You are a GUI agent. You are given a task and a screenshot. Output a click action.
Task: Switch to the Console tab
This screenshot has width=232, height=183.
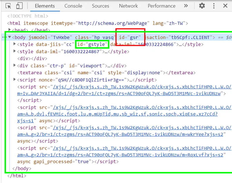click(73, 6)
